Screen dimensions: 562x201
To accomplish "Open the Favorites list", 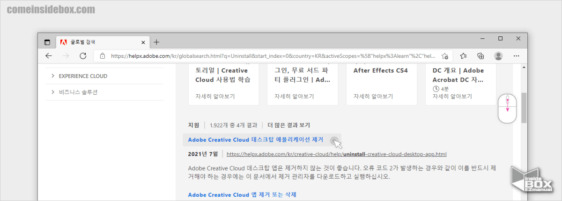I will pyautogui.click(x=463, y=56).
